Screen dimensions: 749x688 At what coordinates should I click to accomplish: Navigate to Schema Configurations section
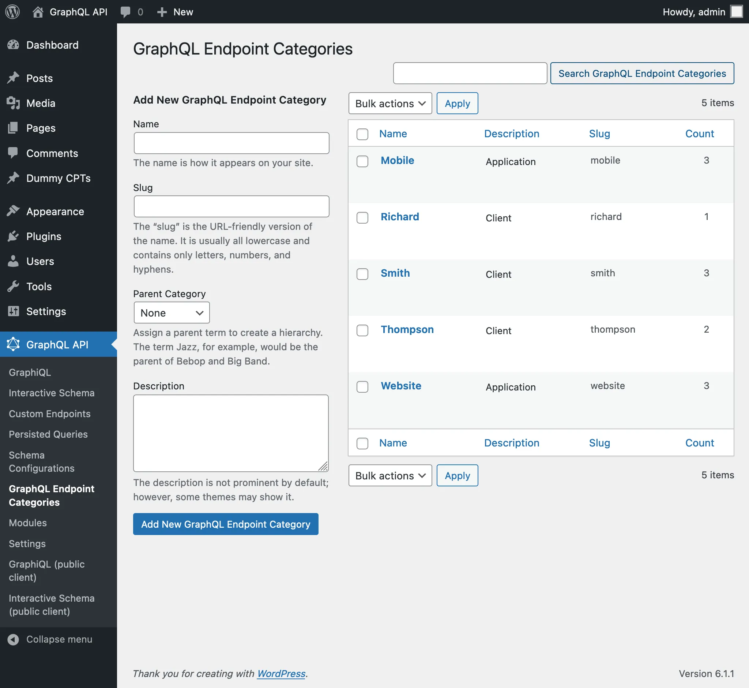click(41, 461)
